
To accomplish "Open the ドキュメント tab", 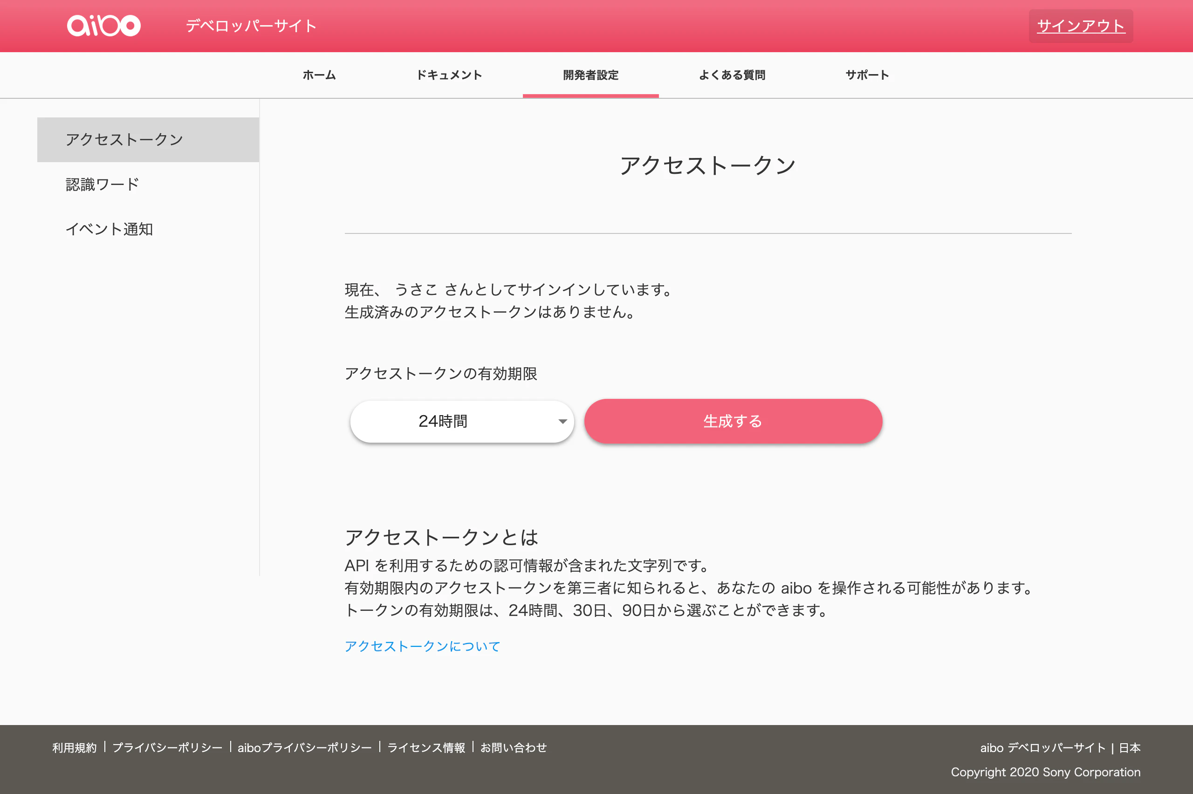I will coord(449,75).
